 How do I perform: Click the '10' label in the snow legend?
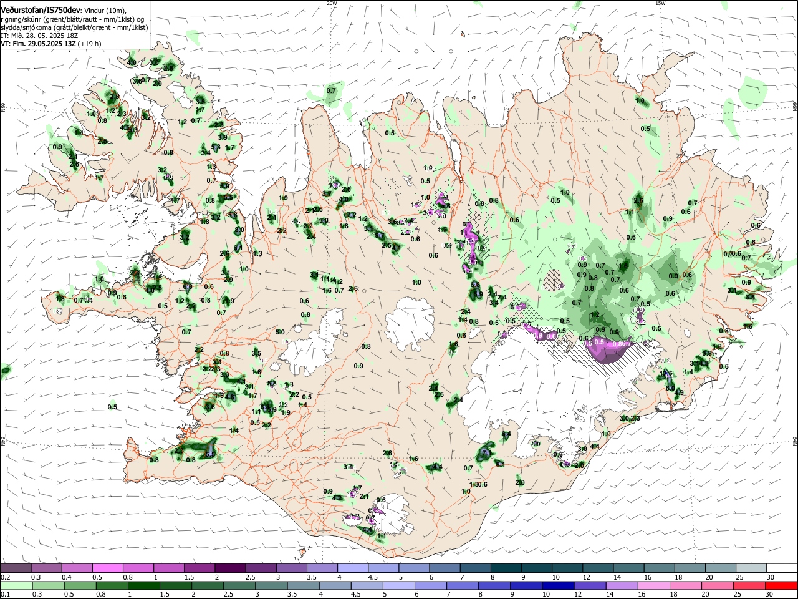click(x=555, y=577)
